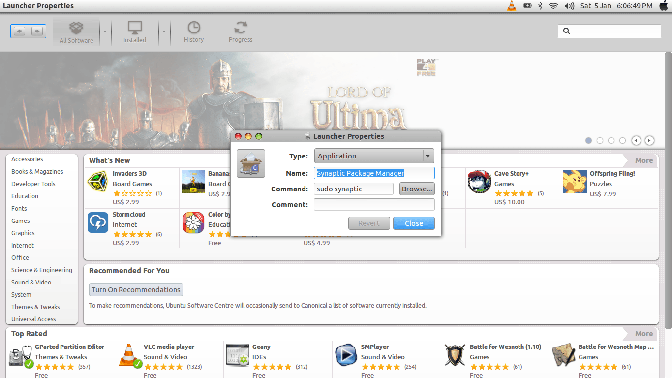
Task: Go forward with the right arrow button
Action: tap(37, 31)
